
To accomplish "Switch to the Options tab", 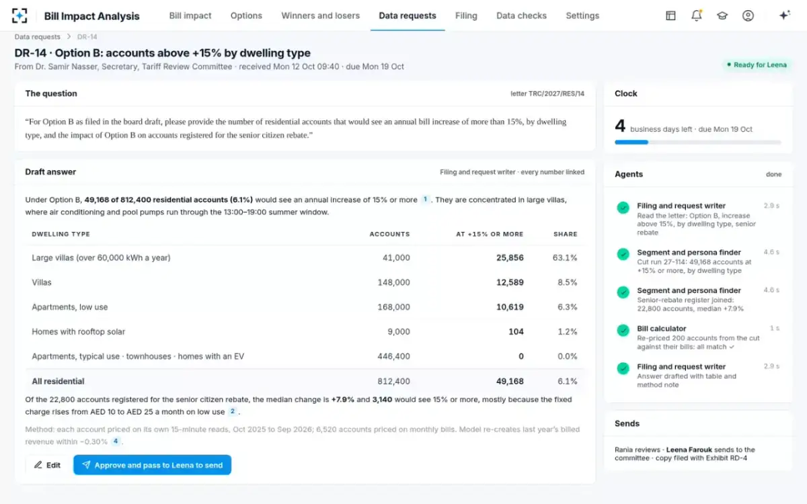I will [x=246, y=15].
